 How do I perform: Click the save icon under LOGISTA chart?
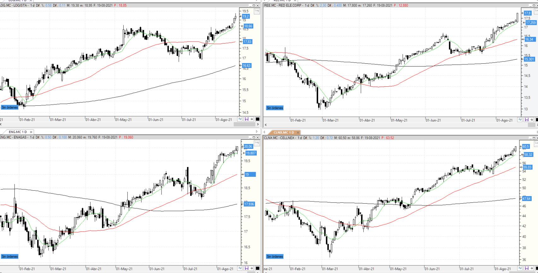247,119
